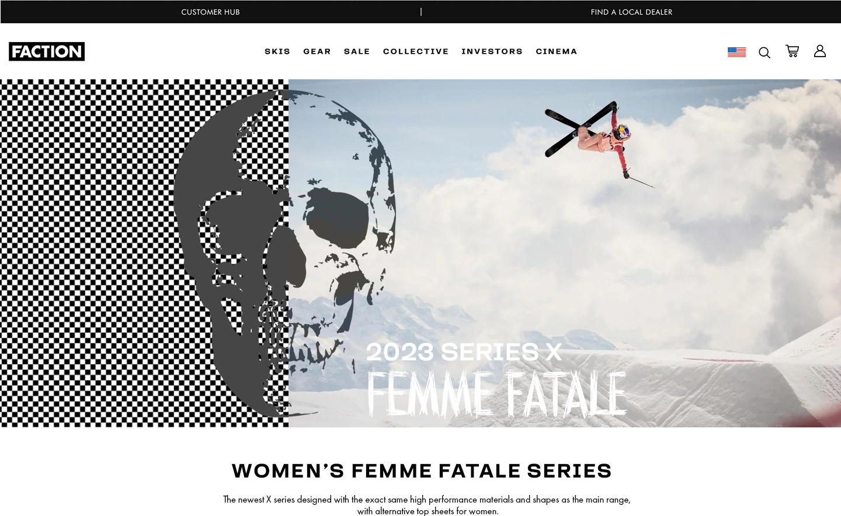Open the search magnifier icon
The width and height of the screenshot is (841, 516).
click(x=764, y=52)
